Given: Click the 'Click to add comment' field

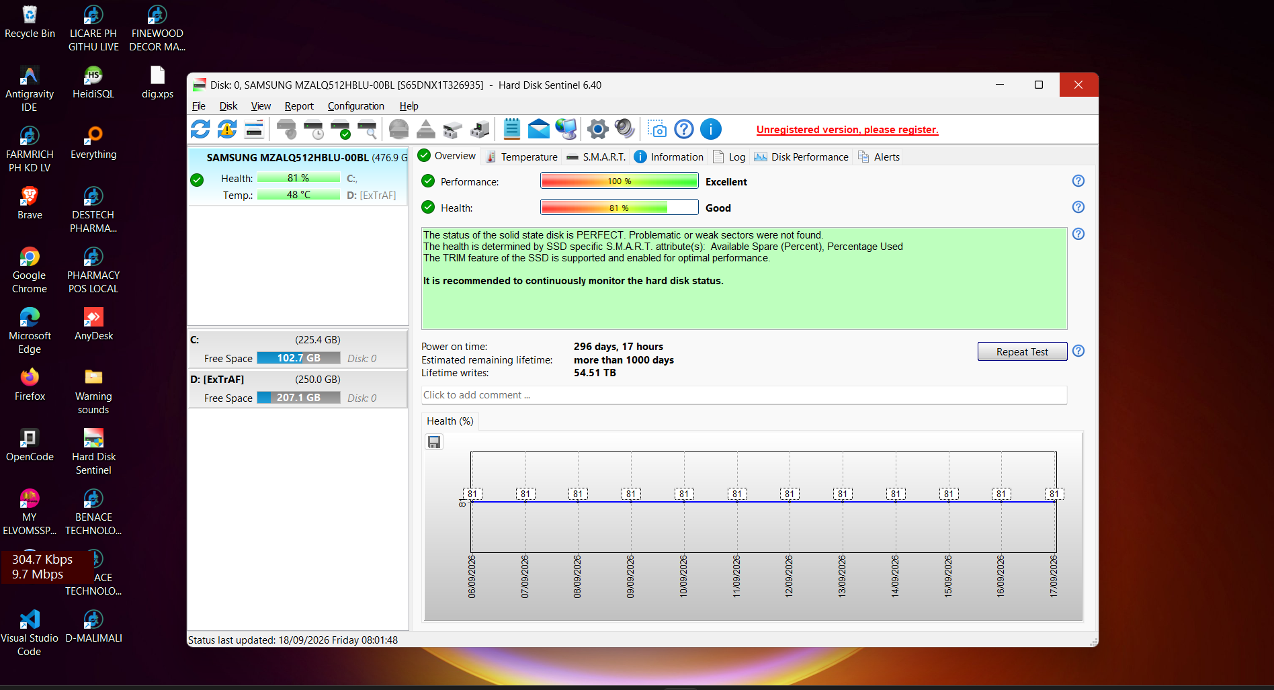Looking at the screenshot, I should (744, 395).
